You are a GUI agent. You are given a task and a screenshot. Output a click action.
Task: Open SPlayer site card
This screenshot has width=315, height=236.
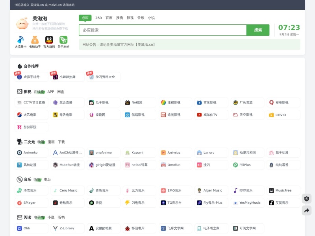point(31,203)
